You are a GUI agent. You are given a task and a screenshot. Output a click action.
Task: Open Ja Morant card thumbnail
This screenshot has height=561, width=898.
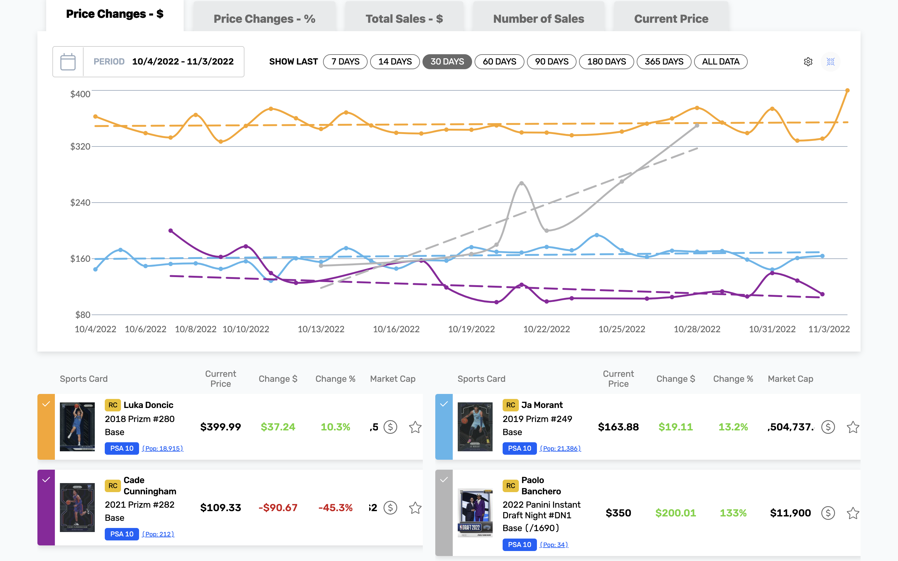tap(475, 427)
